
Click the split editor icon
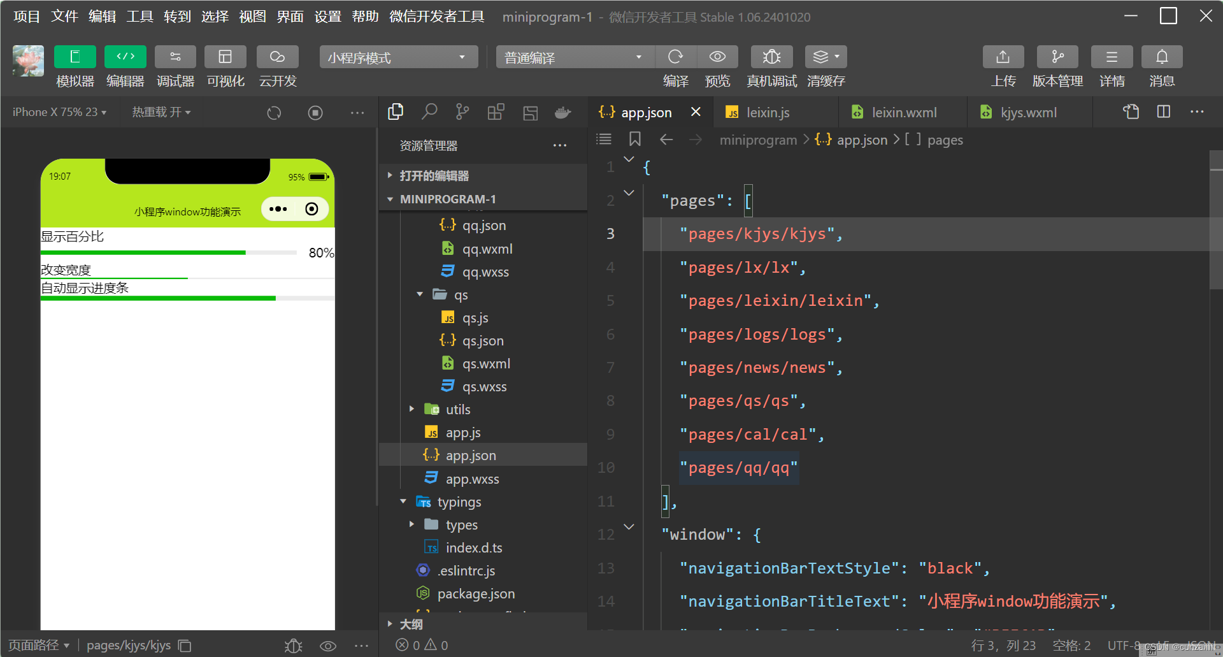pos(1164,112)
